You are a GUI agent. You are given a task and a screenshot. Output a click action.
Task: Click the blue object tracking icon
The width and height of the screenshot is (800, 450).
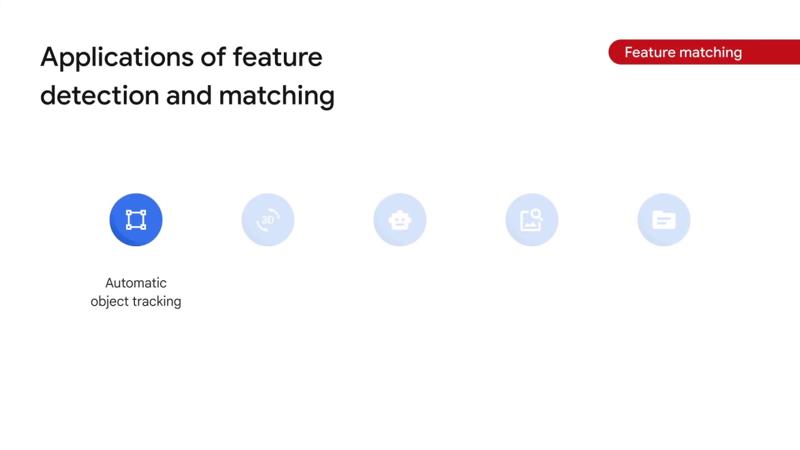(x=136, y=219)
